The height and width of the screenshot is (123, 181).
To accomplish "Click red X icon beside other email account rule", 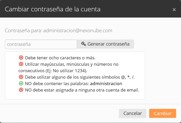I will point(21,90).
